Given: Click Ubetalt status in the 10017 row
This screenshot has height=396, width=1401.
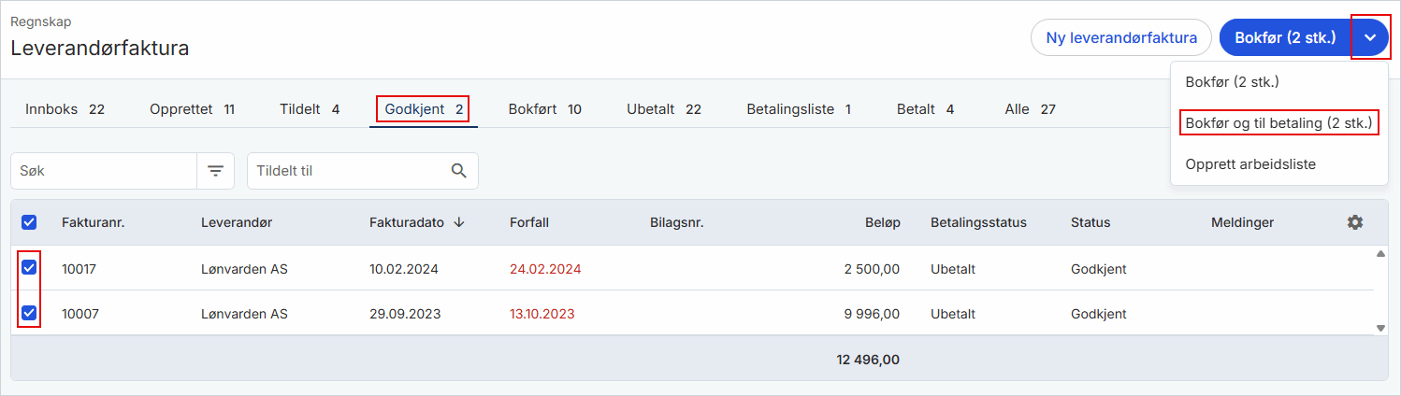Looking at the screenshot, I should click(953, 269).
